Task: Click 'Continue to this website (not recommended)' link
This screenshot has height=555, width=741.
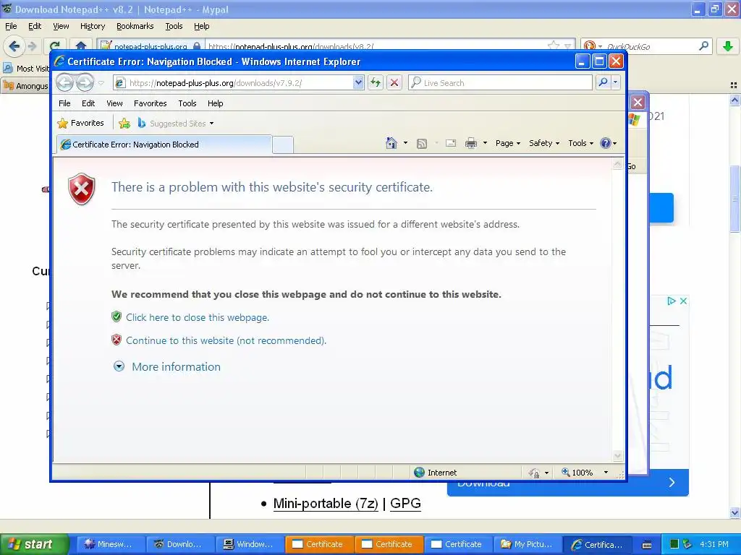Action: coord(226,341)
